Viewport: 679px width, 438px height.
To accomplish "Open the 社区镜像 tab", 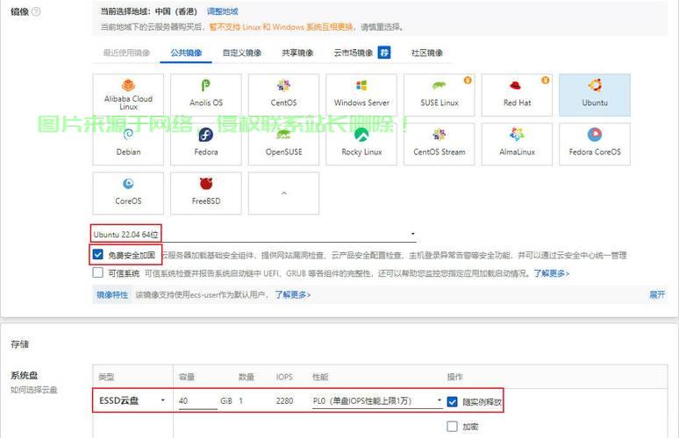I will coord(427,53).
